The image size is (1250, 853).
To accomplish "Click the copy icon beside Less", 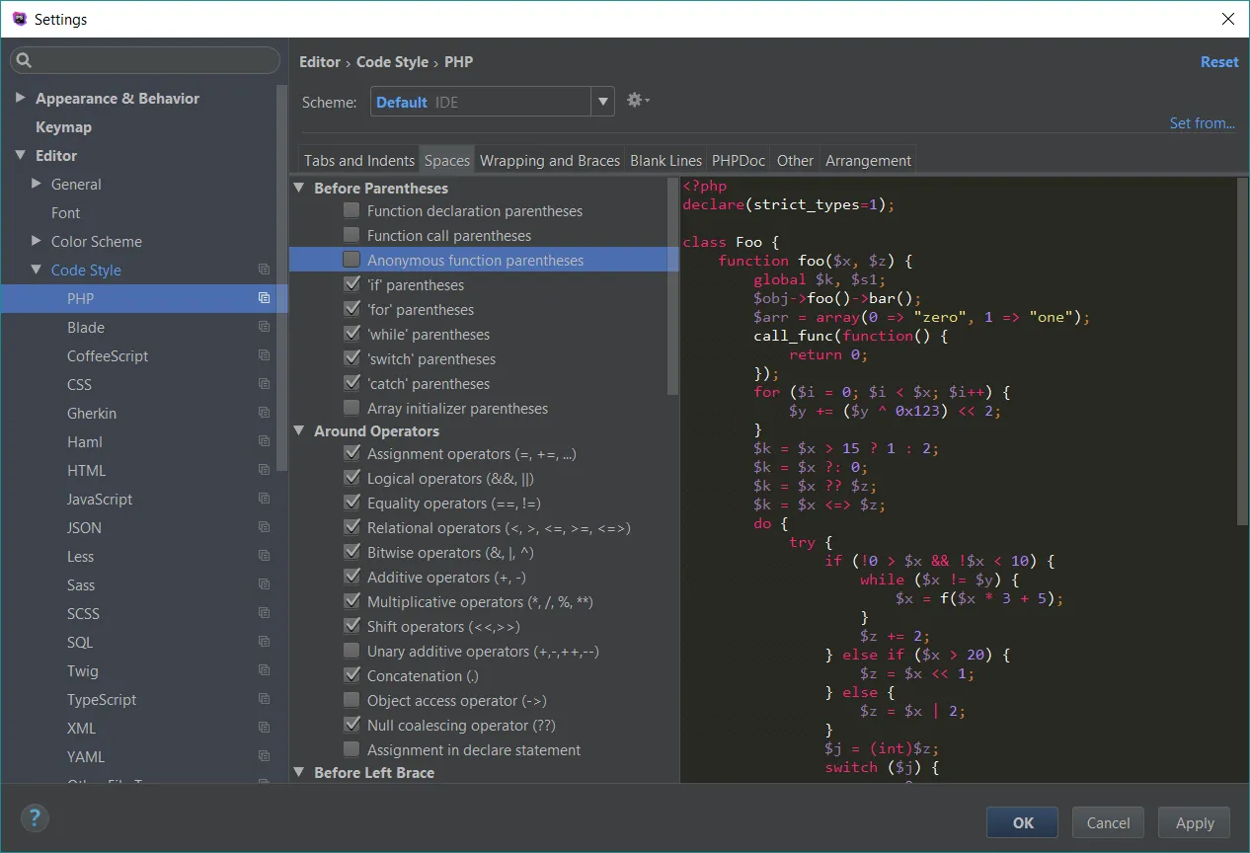I will [264, 556].
